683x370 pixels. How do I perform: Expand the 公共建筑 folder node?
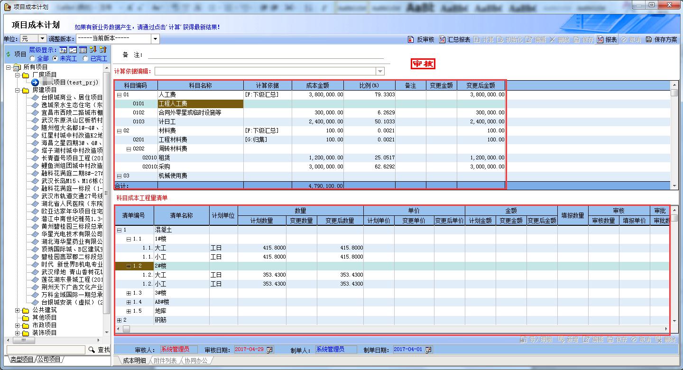pyautogui.click(x=18, y=311)
